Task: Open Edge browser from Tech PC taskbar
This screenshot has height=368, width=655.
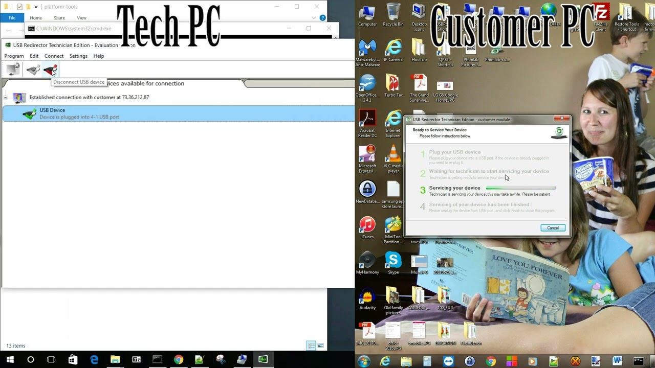Action: click(x=94, y=360)
